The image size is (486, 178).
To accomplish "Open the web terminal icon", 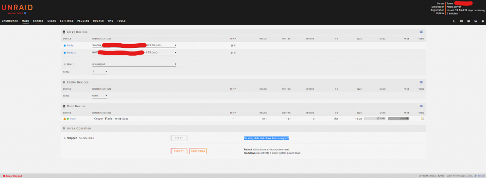I will pyautogui.click(x=454, y=21).
